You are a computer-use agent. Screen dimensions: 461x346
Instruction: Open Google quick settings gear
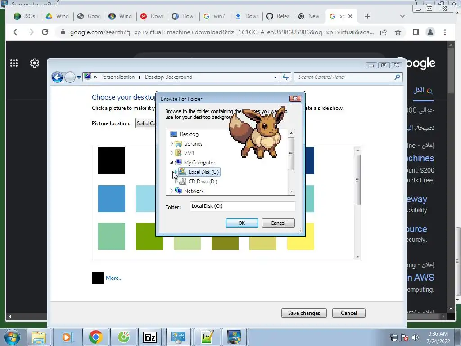[x=34, y=63]
